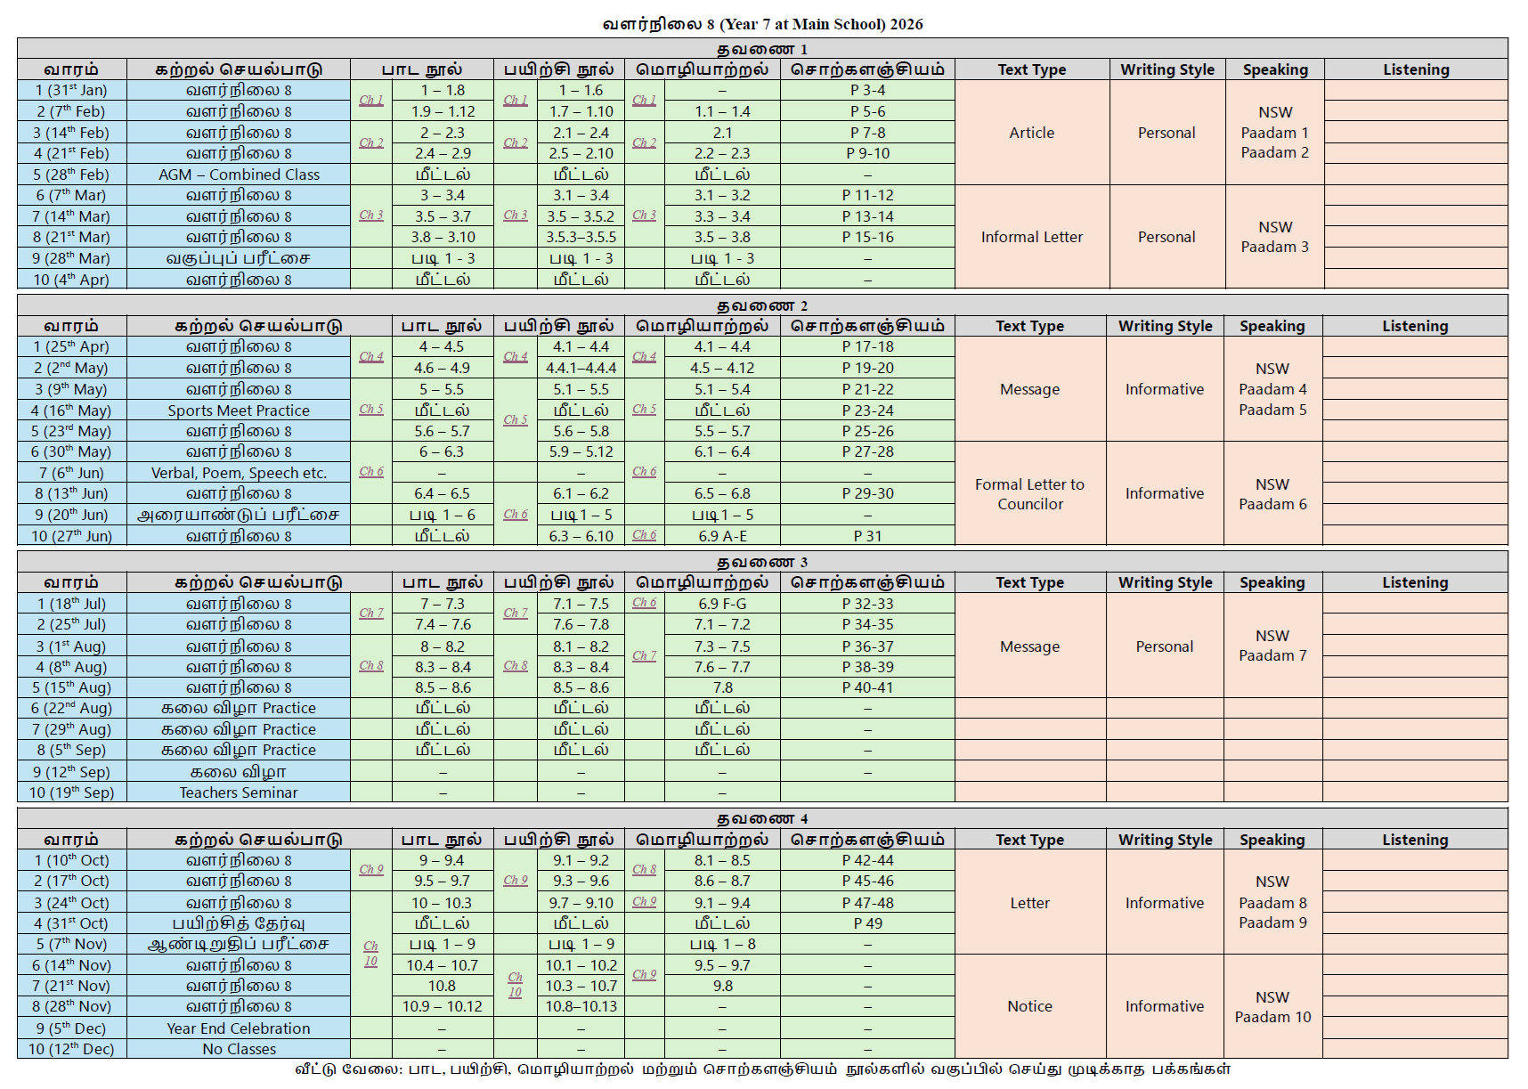Open Ch 3 link under பயிற்சி நூல்
The width and height of the screenshot is (1528, 1089).
[515, 215]
